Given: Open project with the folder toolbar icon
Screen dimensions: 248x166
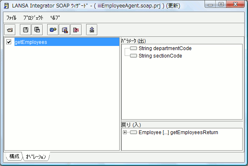Looking at the screenshot, I should [x=10, y=30].
